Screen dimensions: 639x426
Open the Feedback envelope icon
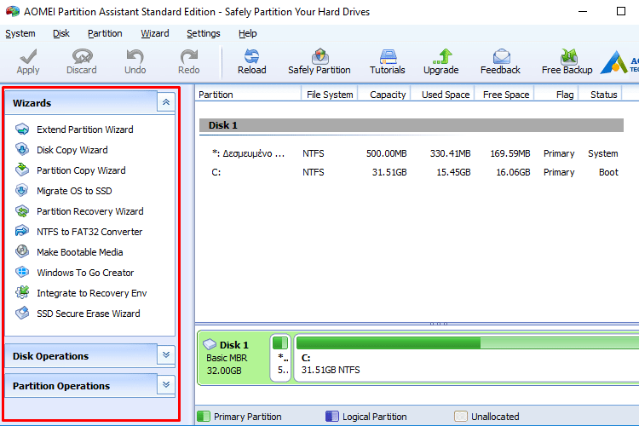click(501, 57)
